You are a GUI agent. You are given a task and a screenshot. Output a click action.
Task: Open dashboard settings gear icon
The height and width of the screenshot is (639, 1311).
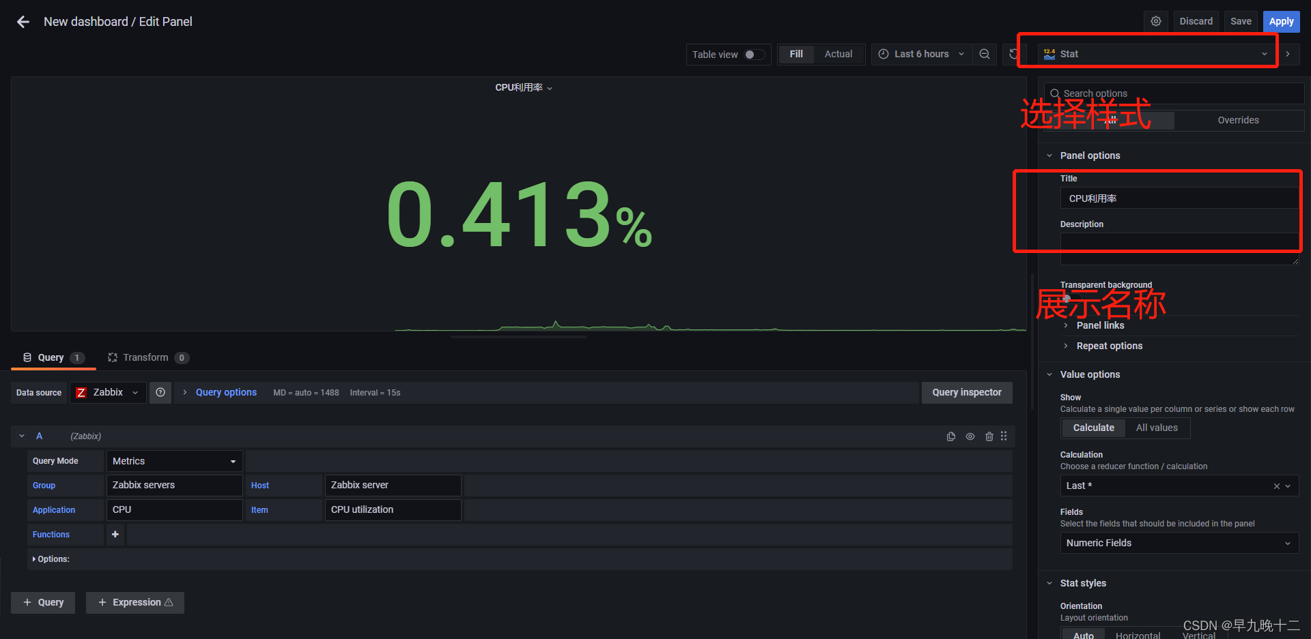pos(1156,21)
